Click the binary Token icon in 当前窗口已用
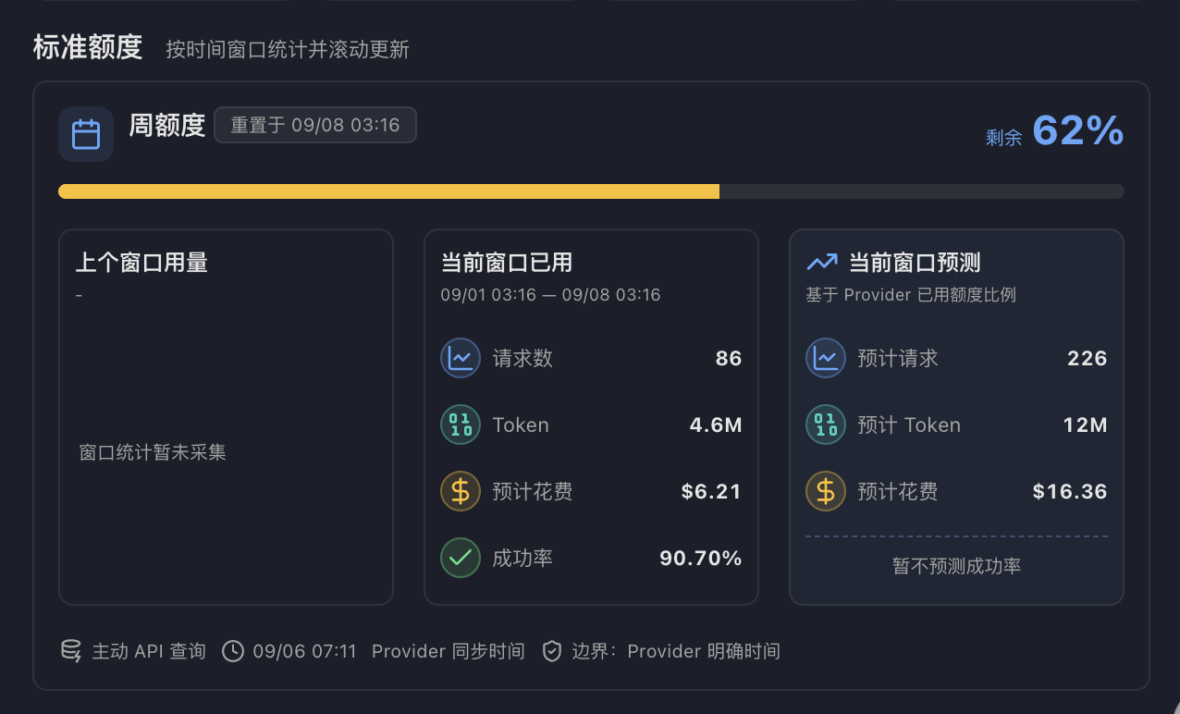This screenshot has width=1180, height=714. coord(461,425)
